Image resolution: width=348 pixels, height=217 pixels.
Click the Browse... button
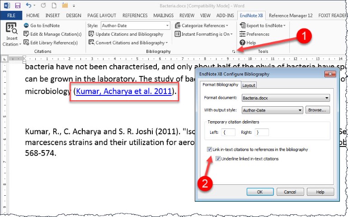(318, 110)
